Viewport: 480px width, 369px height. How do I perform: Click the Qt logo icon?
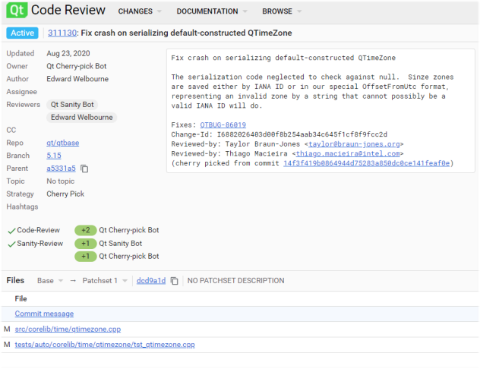[15, 11]
